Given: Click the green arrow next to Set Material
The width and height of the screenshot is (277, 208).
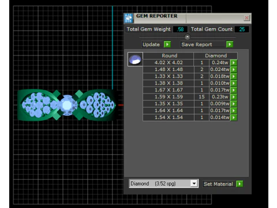Looking at the screenshot, I should pyautogui.click(x=239, y=184).
